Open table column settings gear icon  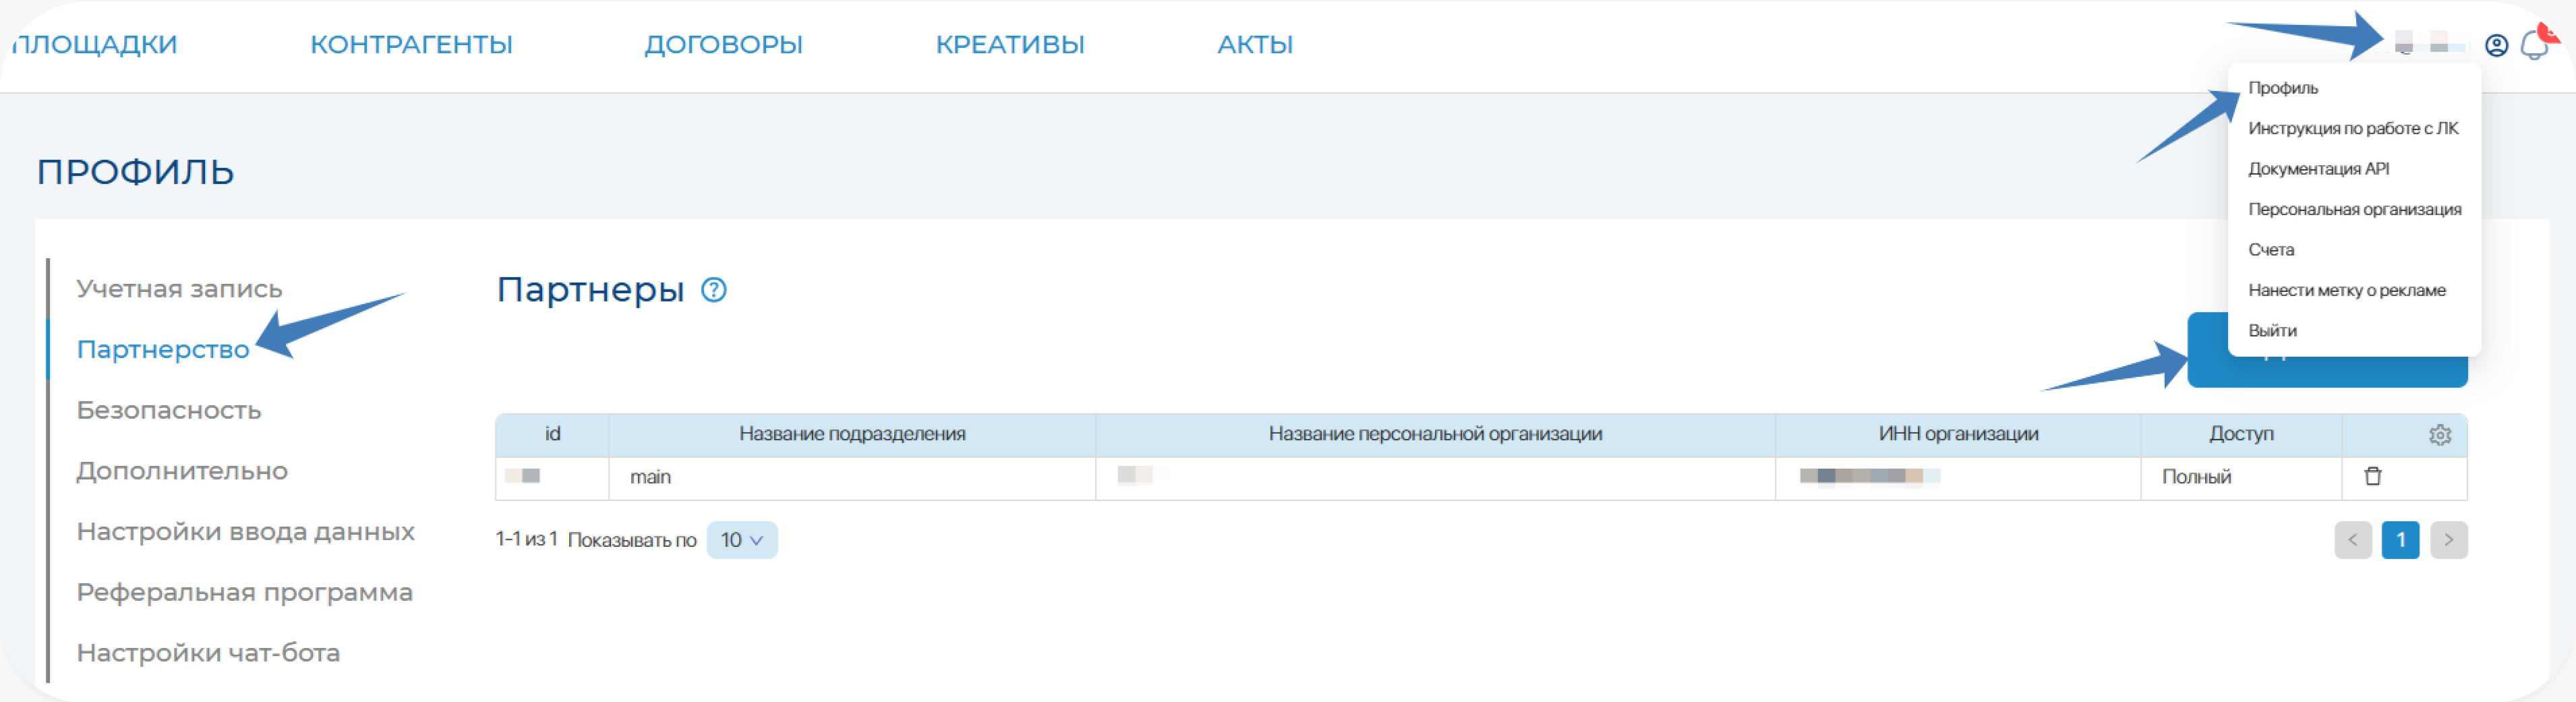tap(2439, 435)
